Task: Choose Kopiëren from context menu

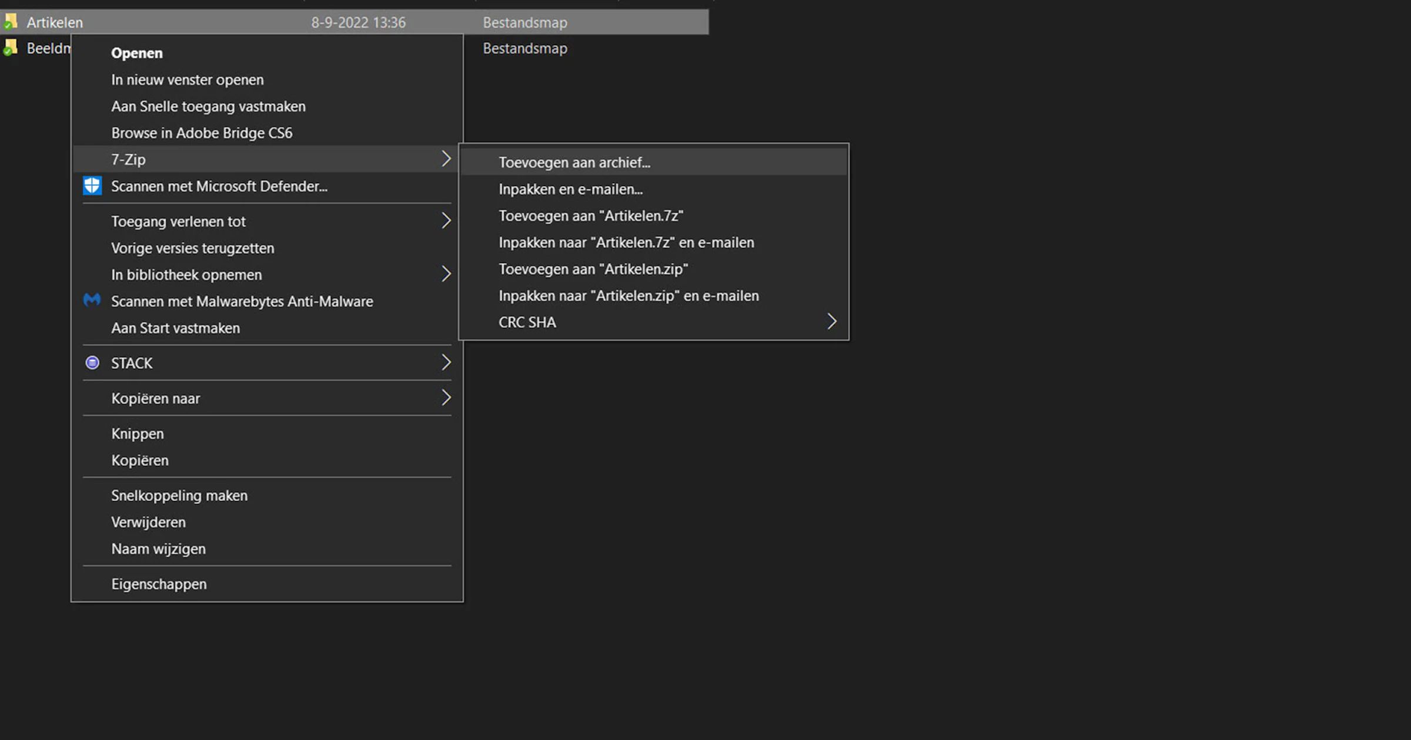Action: 267,460
